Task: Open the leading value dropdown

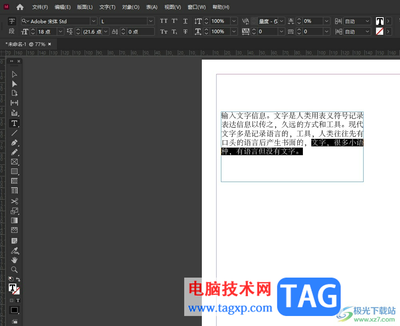Action: tap(106, 32)
